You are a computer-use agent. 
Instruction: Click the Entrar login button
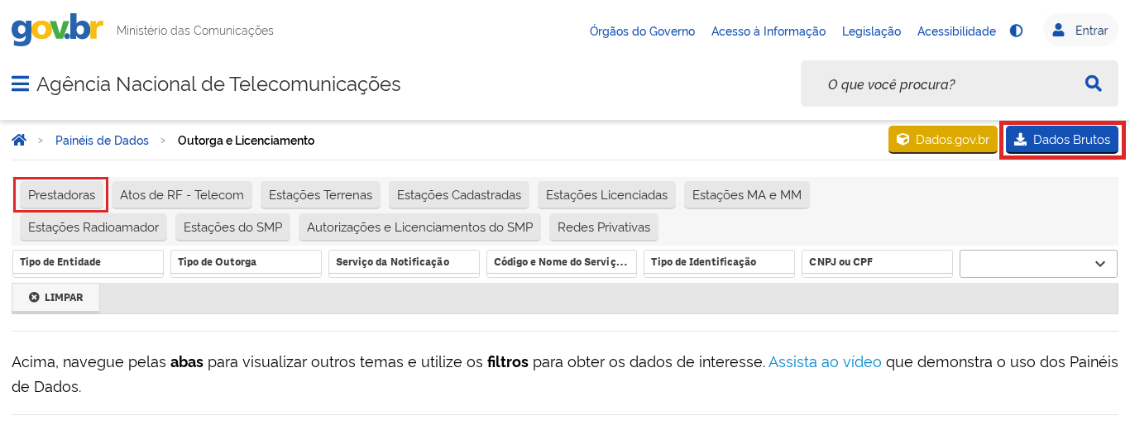[x=1080, y=31]
